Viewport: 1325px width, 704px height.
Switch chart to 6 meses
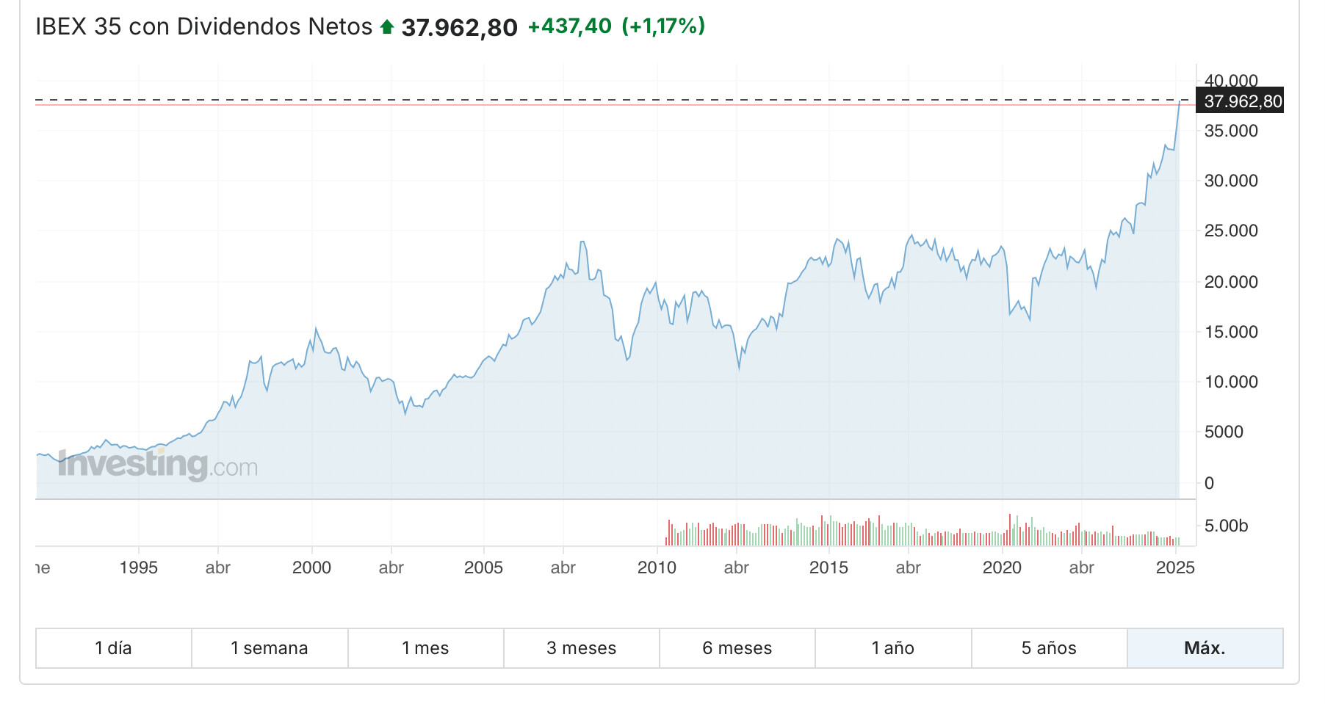(737, 648)
